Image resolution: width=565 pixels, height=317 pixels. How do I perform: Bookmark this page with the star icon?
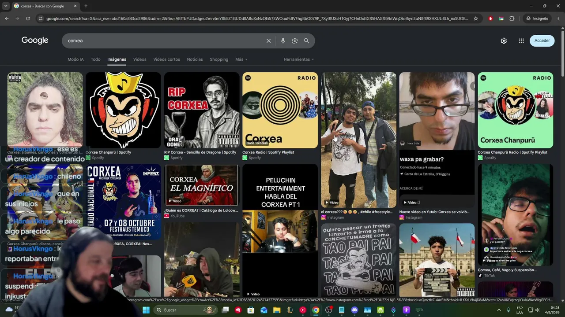pos(476,18)
